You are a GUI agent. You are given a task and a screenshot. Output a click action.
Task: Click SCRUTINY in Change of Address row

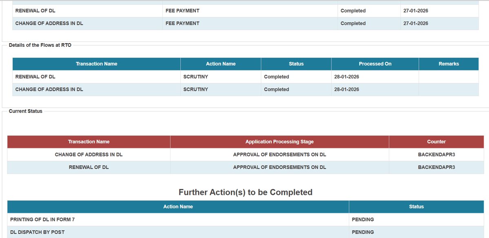195,89
